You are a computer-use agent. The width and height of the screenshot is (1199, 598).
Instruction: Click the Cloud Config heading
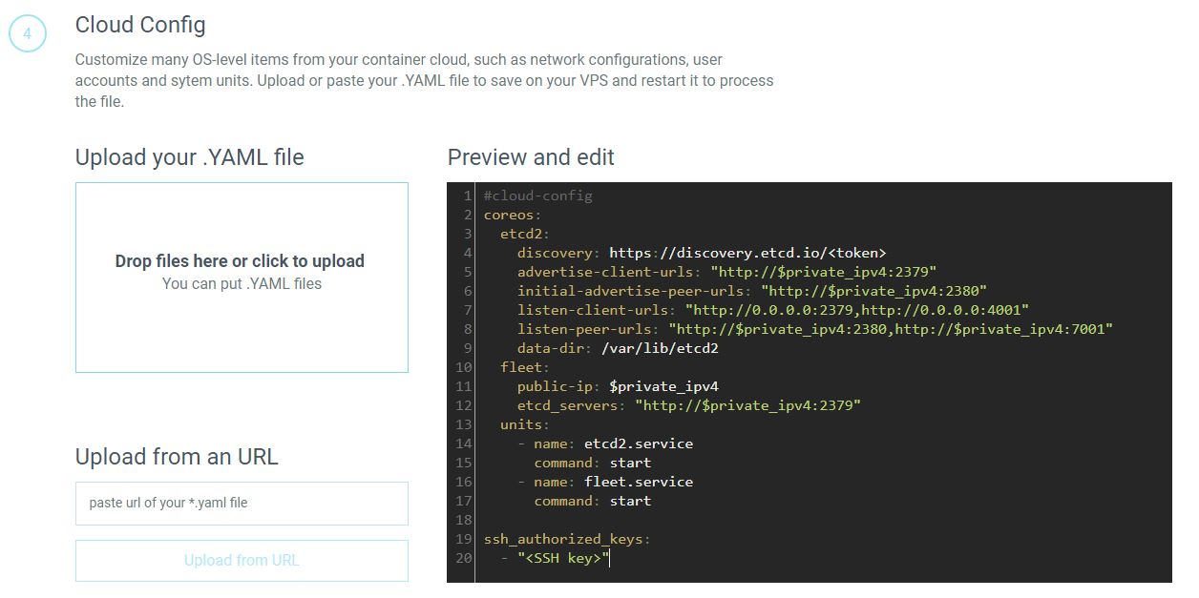coord(140,25)
